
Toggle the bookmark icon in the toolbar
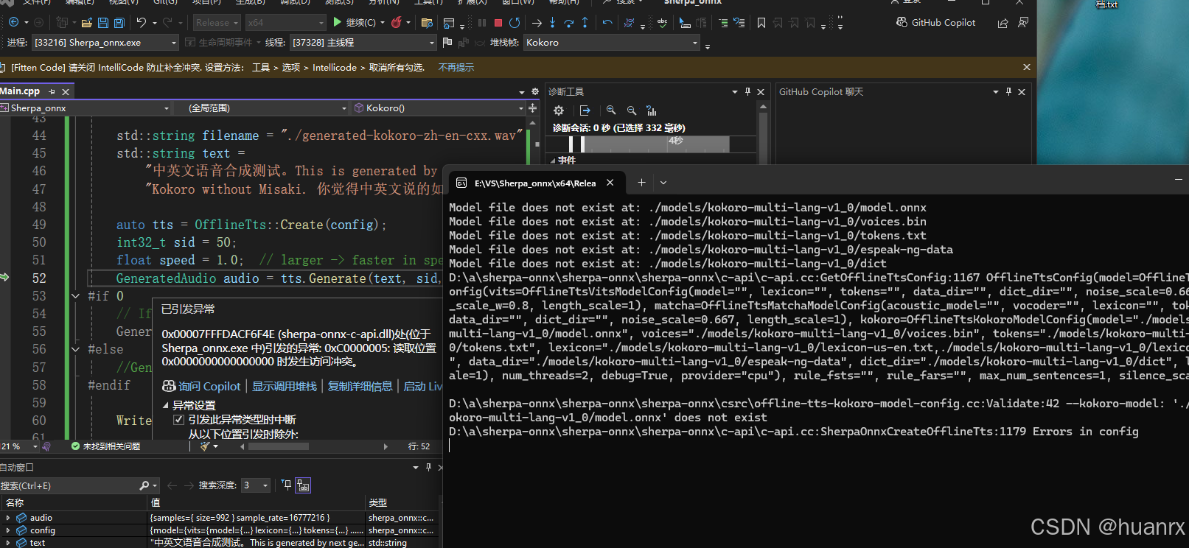761,23
